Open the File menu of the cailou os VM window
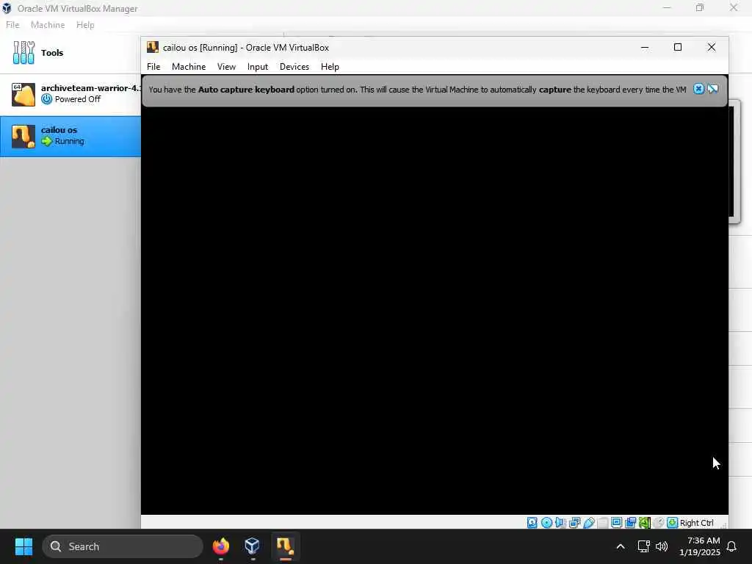The image size is (752, 564). point(153,67)
